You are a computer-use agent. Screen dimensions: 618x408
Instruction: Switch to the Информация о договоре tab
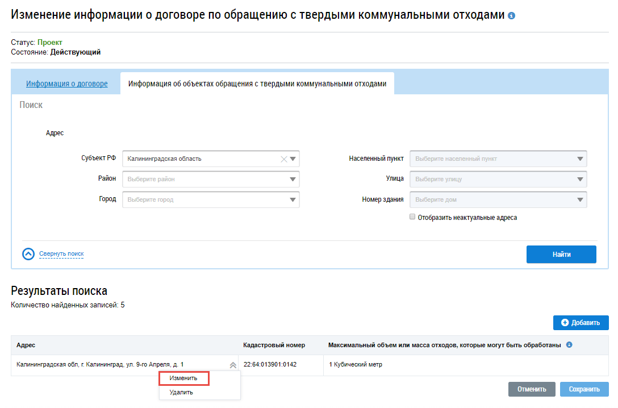tap(66, 84)
